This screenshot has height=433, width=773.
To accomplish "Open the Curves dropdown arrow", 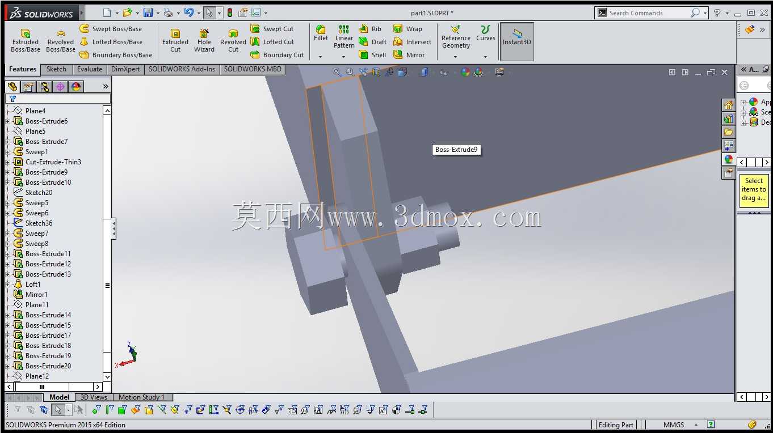I will (485, 56).
